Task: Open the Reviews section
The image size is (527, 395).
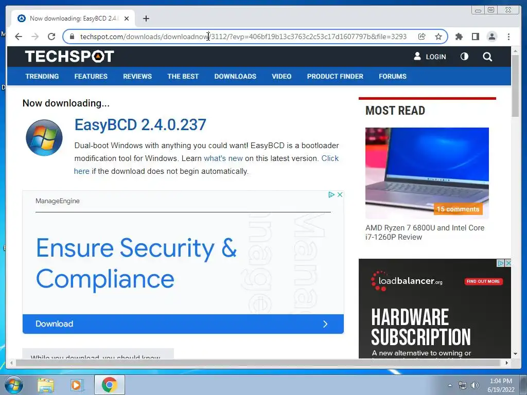Action: [x=137, y=76]
